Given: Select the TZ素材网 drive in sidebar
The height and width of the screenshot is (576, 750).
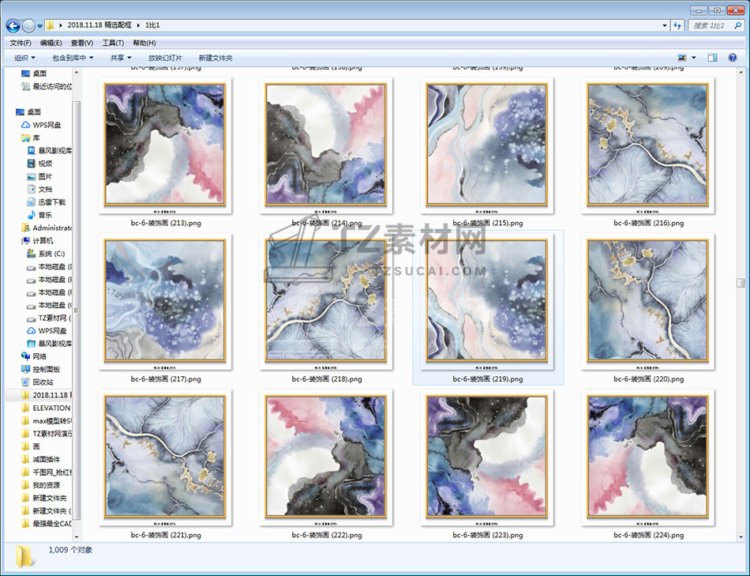Looking at the screenshot, I should (49, 318).
